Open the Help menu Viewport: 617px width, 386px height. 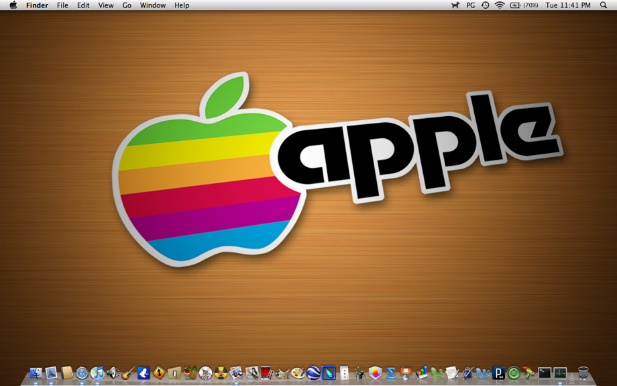(x=182, y=5)
